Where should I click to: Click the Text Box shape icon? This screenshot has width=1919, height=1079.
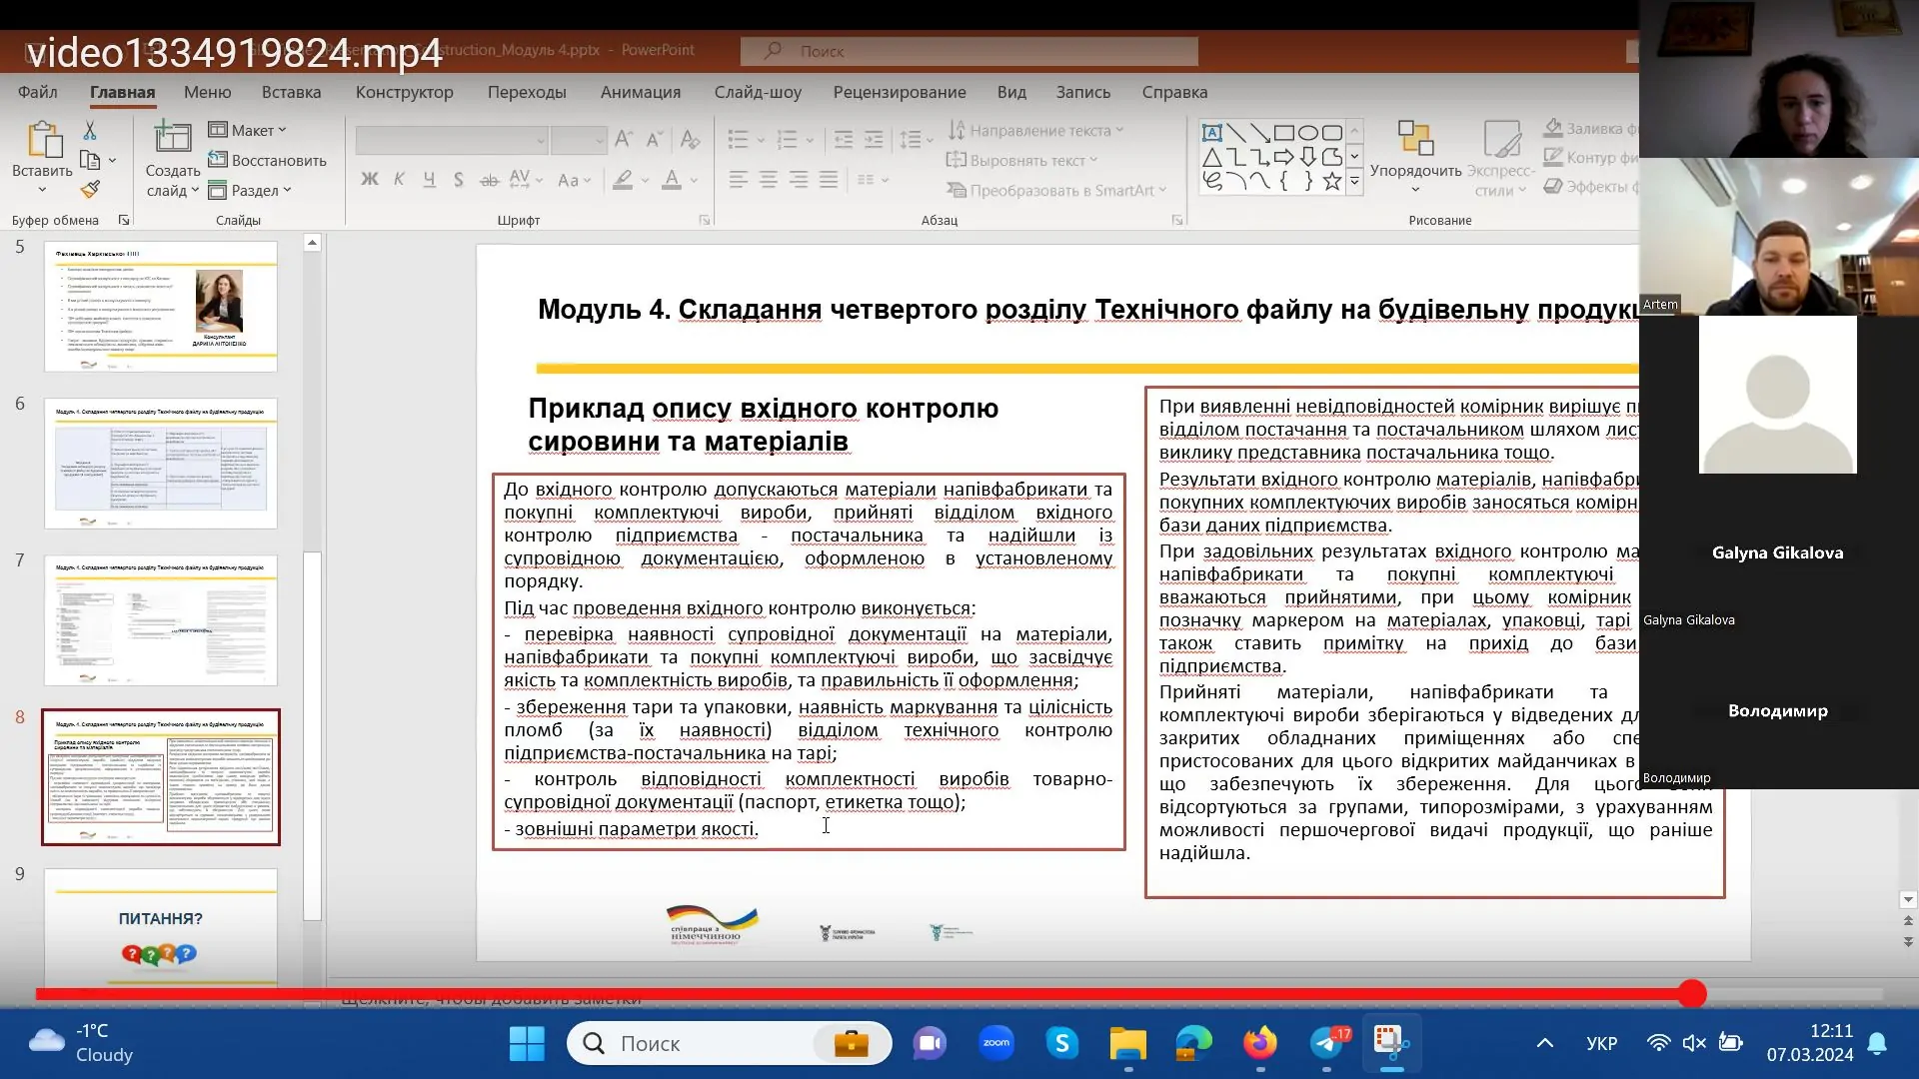[x=1211, y=132]
